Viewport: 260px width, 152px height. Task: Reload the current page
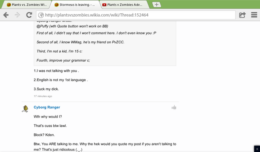point(29,15)
